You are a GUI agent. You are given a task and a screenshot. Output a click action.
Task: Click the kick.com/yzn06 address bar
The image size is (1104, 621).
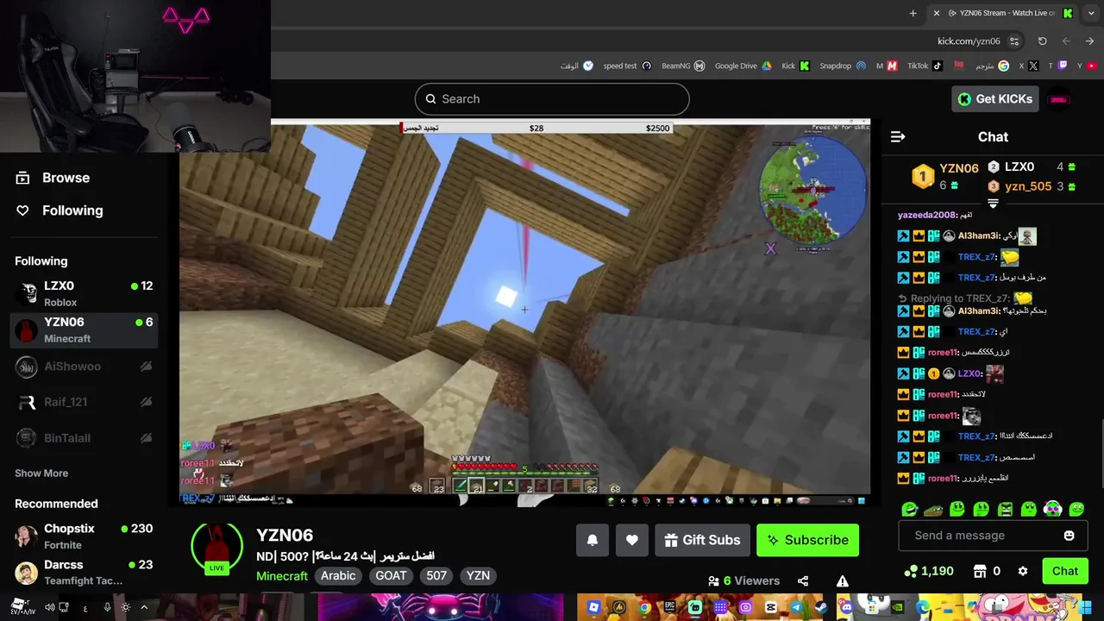pos(969,41)
